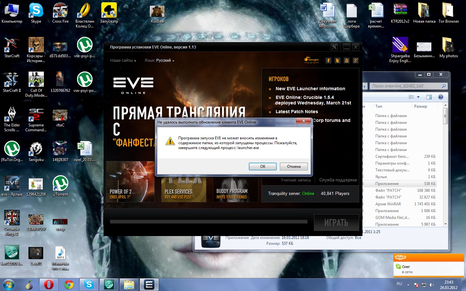Open the file Explorer taskbar button

[129, 285]
